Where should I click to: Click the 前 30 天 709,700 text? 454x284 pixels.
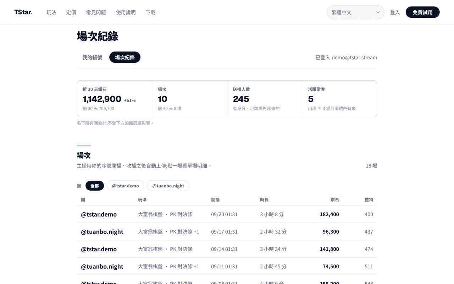(98, 108)
